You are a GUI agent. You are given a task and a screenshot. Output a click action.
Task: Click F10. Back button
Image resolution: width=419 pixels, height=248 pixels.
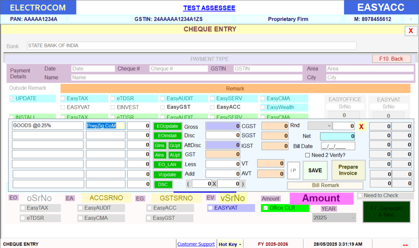(x=391, y=59)
